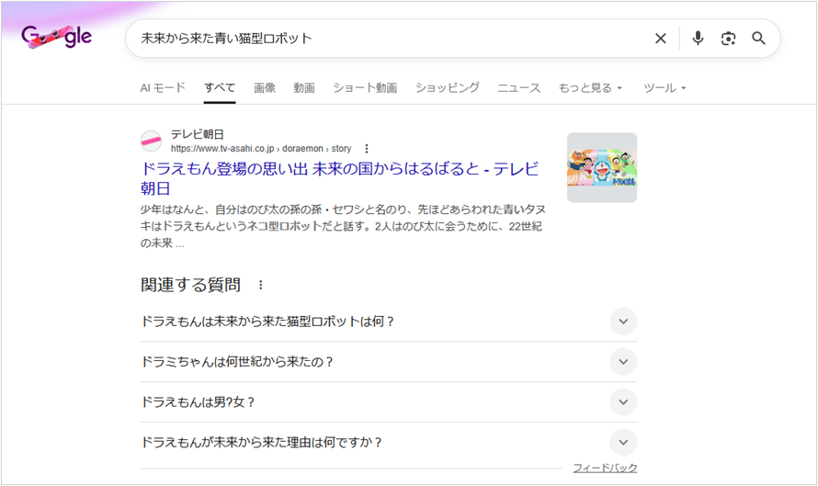
Task: Expand question ドラえもんは男?女？
Action: (x=622, y=402)
